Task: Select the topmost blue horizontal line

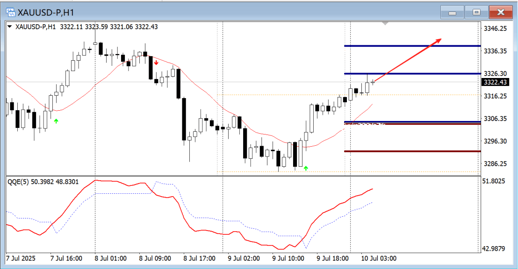Action: (411, 46)
